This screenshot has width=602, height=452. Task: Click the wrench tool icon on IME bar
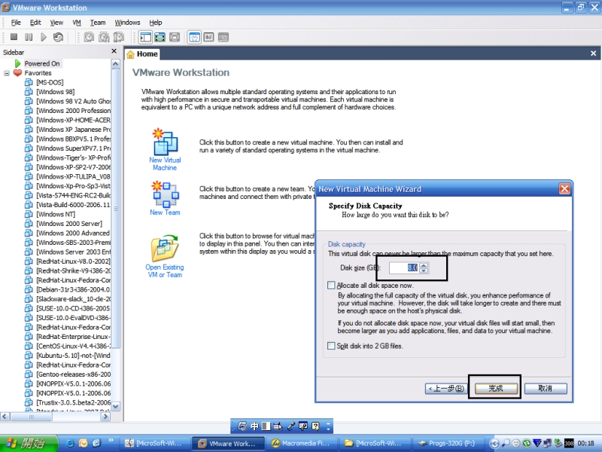291,426
